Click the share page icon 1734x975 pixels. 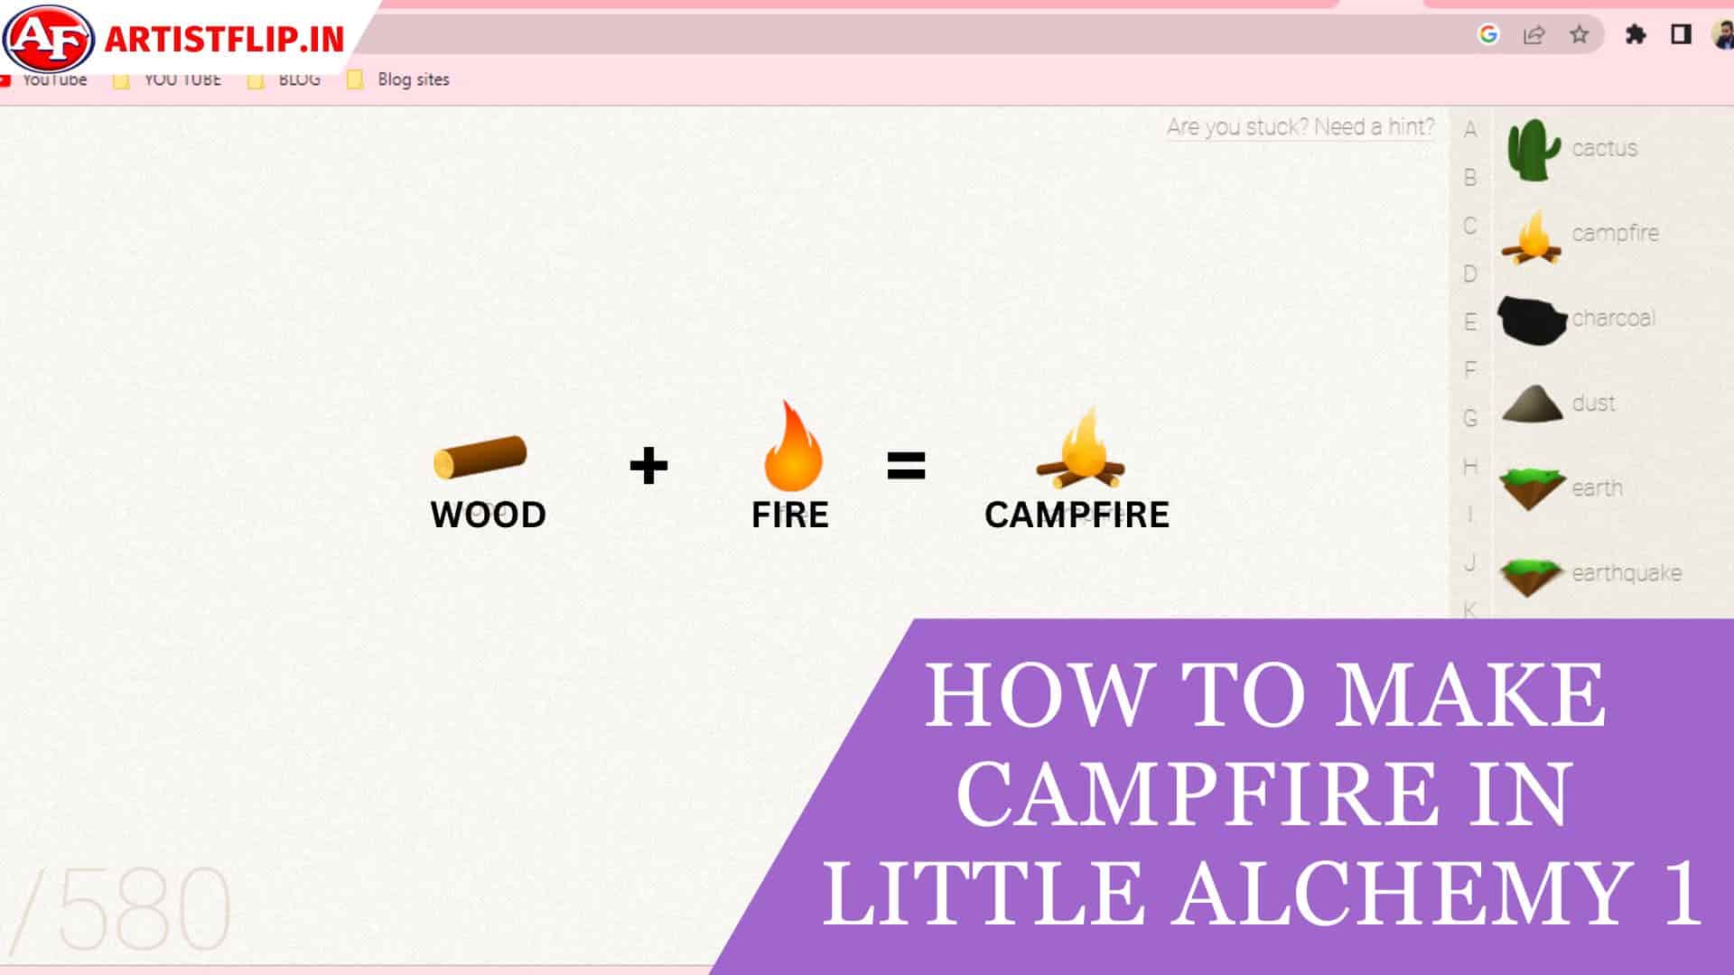point(1534,34)
